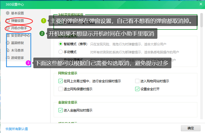This screenshot has height=133, width=205.
Task: Select 木马查杀 in the sidebar
Action: [17, 50]
